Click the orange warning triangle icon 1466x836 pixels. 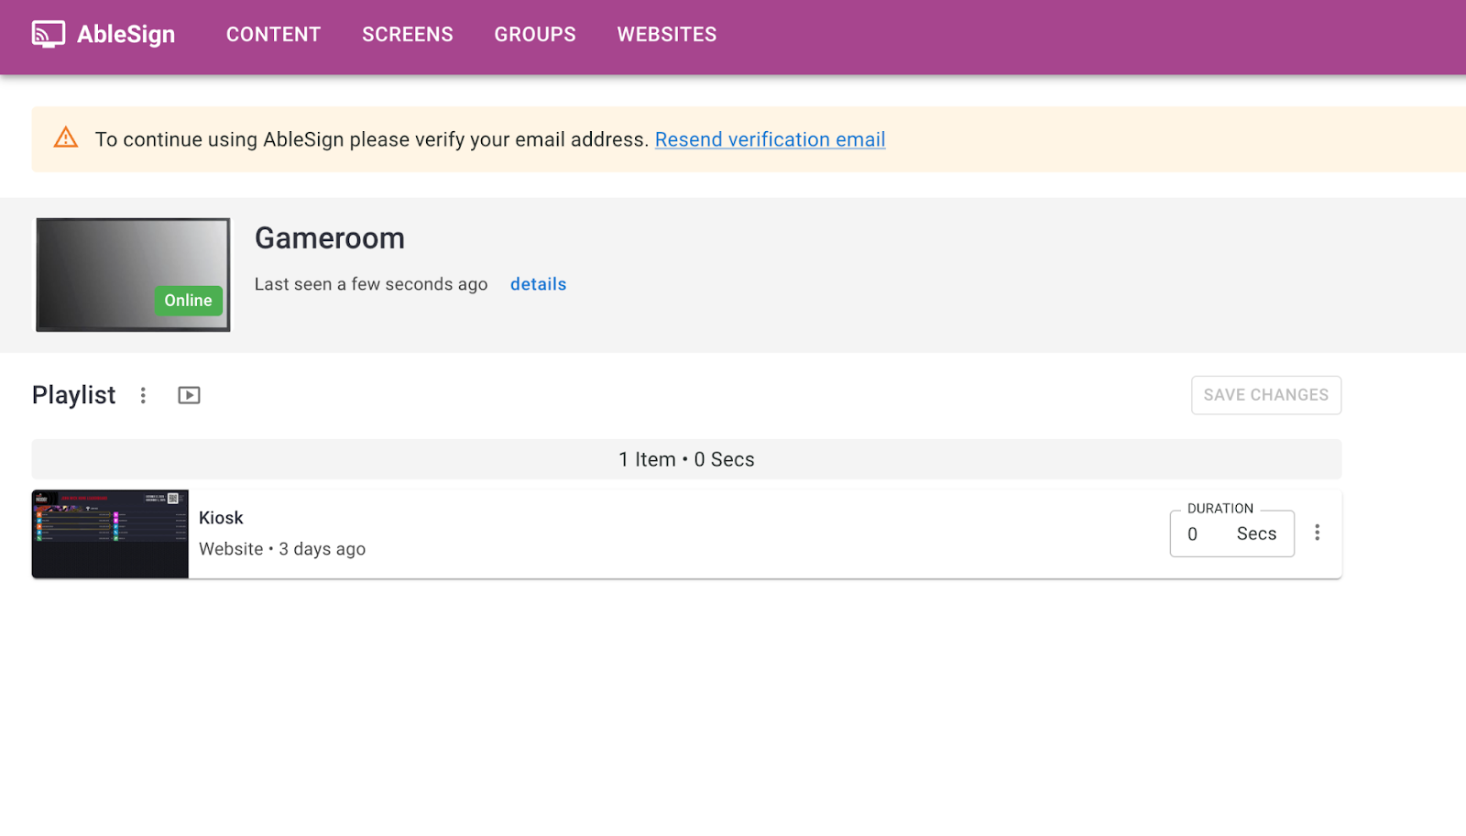(66, 138)
